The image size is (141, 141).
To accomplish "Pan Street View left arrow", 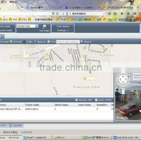I will pos(120,79).
